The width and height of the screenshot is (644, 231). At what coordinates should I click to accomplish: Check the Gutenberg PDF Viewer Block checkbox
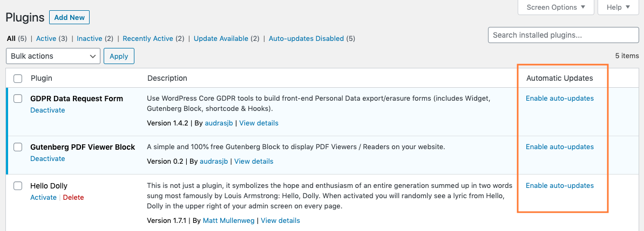click(x=18, y=147)
